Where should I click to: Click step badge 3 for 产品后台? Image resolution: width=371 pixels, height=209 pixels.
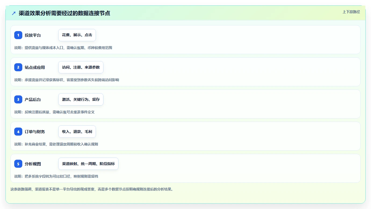(18, 99)
